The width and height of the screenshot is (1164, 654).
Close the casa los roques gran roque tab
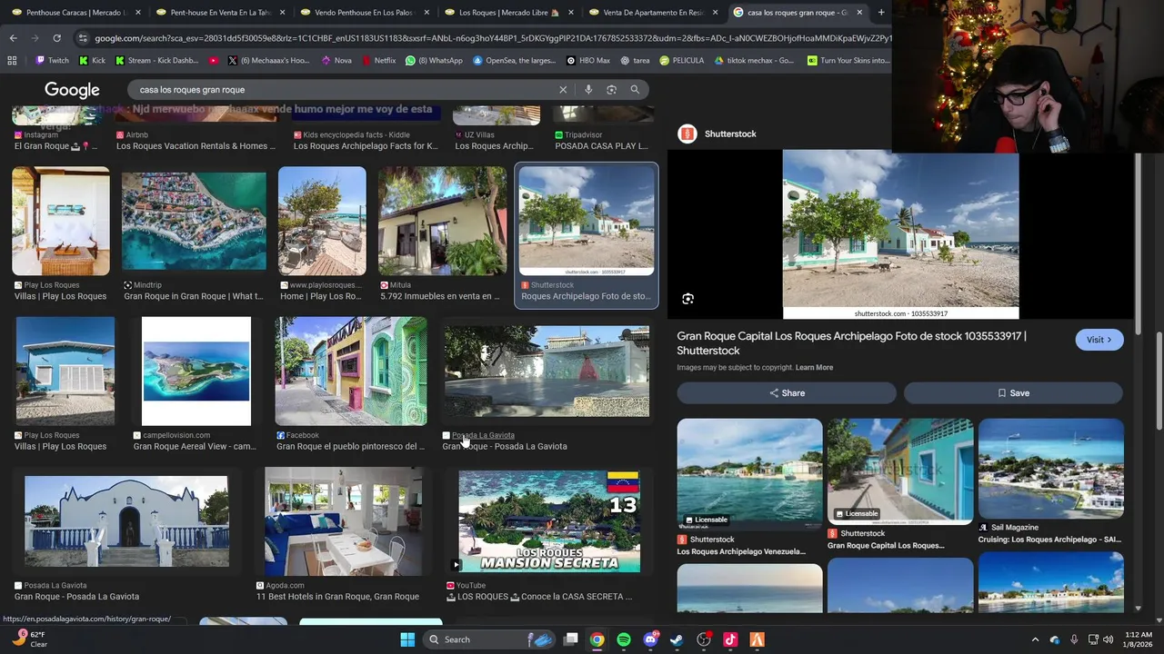[x=858, y=13]
